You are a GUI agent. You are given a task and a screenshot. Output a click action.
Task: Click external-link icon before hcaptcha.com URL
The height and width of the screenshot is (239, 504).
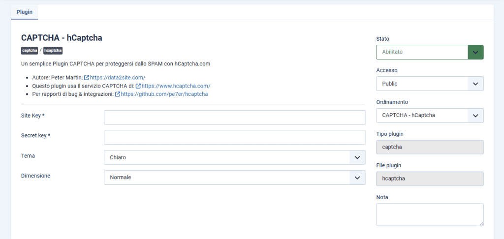pyautogui.click(x=138, y=86)
